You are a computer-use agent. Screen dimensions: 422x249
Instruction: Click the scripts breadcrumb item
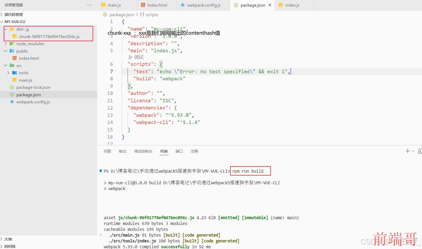(x=152, y=15)
